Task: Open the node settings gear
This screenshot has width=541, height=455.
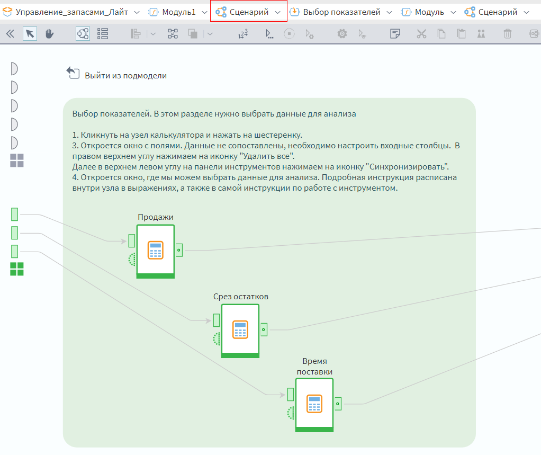Action: click(x=341, y=33)
